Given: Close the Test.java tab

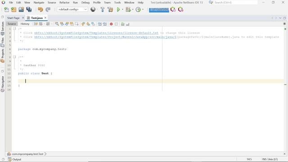Looking at the screenshot, I should coord(45,18).
